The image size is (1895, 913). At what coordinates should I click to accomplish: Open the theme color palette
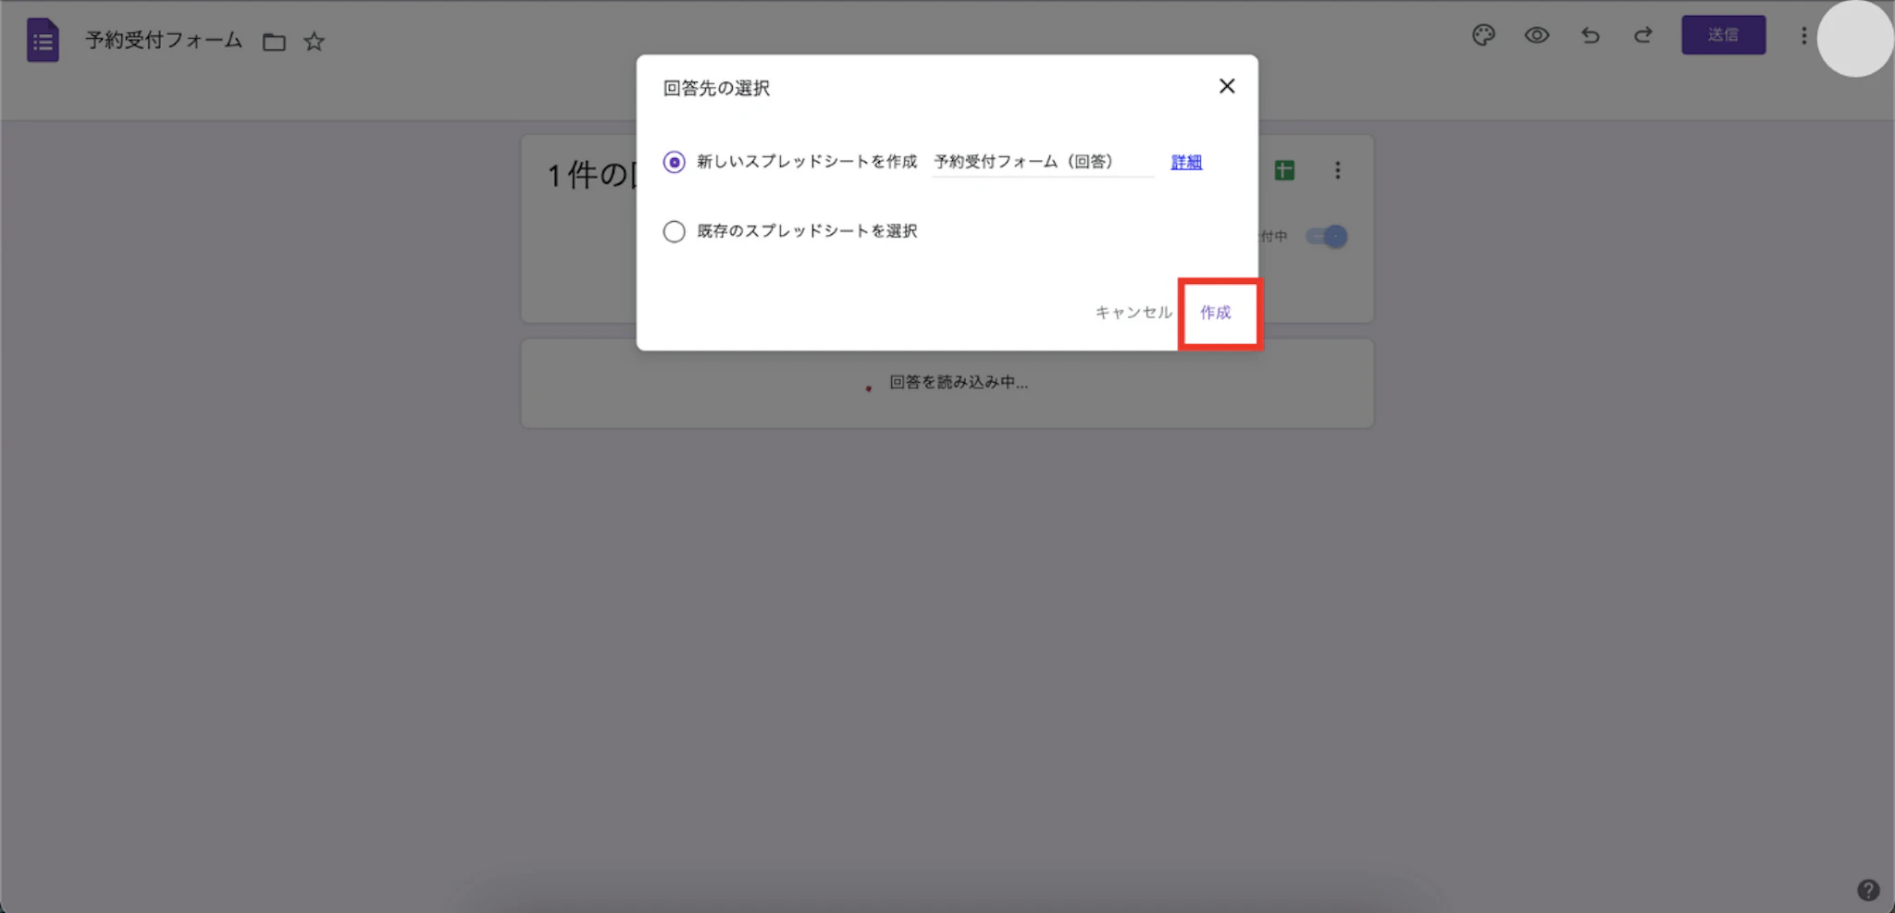[x=1484, y=35]
